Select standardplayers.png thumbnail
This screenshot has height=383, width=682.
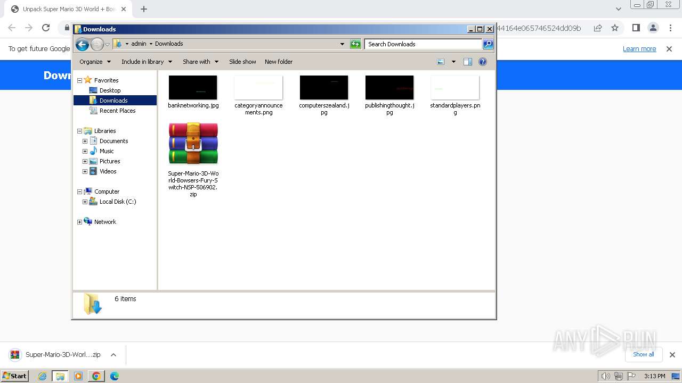tap(455, 88)
